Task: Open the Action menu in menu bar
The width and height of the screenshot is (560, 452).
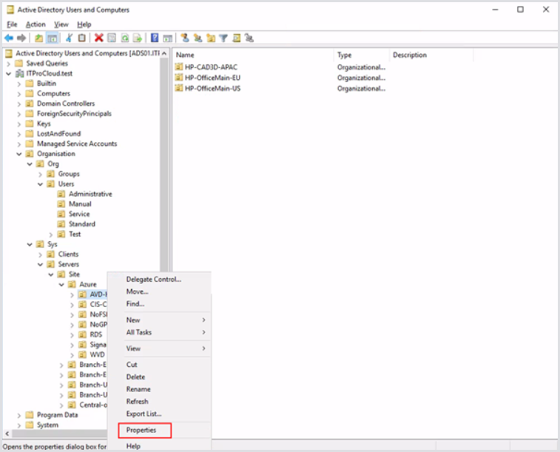Action: click(x=36, y=24)
